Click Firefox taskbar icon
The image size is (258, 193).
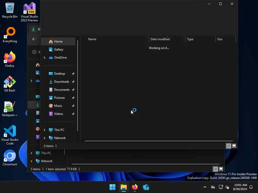[x=135, y=187]
